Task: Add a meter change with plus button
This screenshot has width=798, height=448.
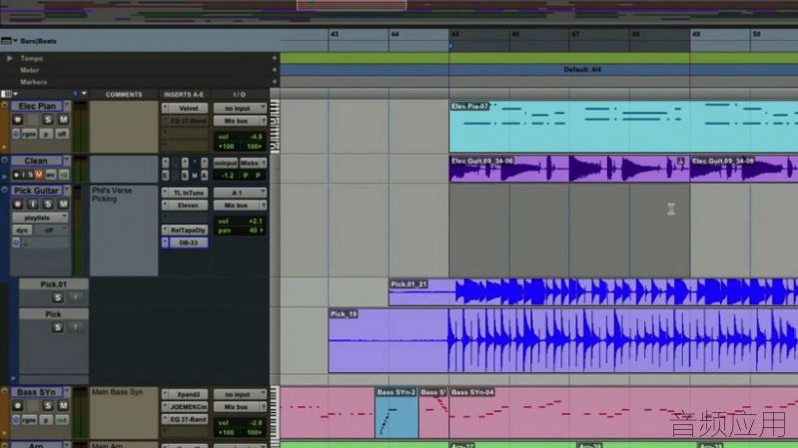Action: tap(275, 70)
